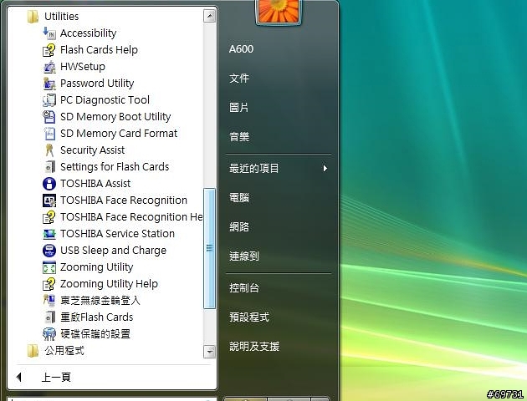Click the program list scroll up arrow
This screenshot has width=527, height=401.
coord(209,16)
